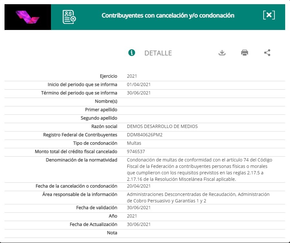
Task: Click the 'Ejercicio' label
Action: click(108, 76)
